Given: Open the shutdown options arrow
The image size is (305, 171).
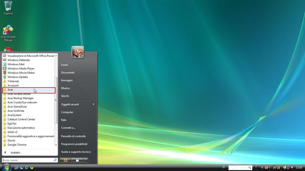Looking at the screenshot, I should point(86,160).
